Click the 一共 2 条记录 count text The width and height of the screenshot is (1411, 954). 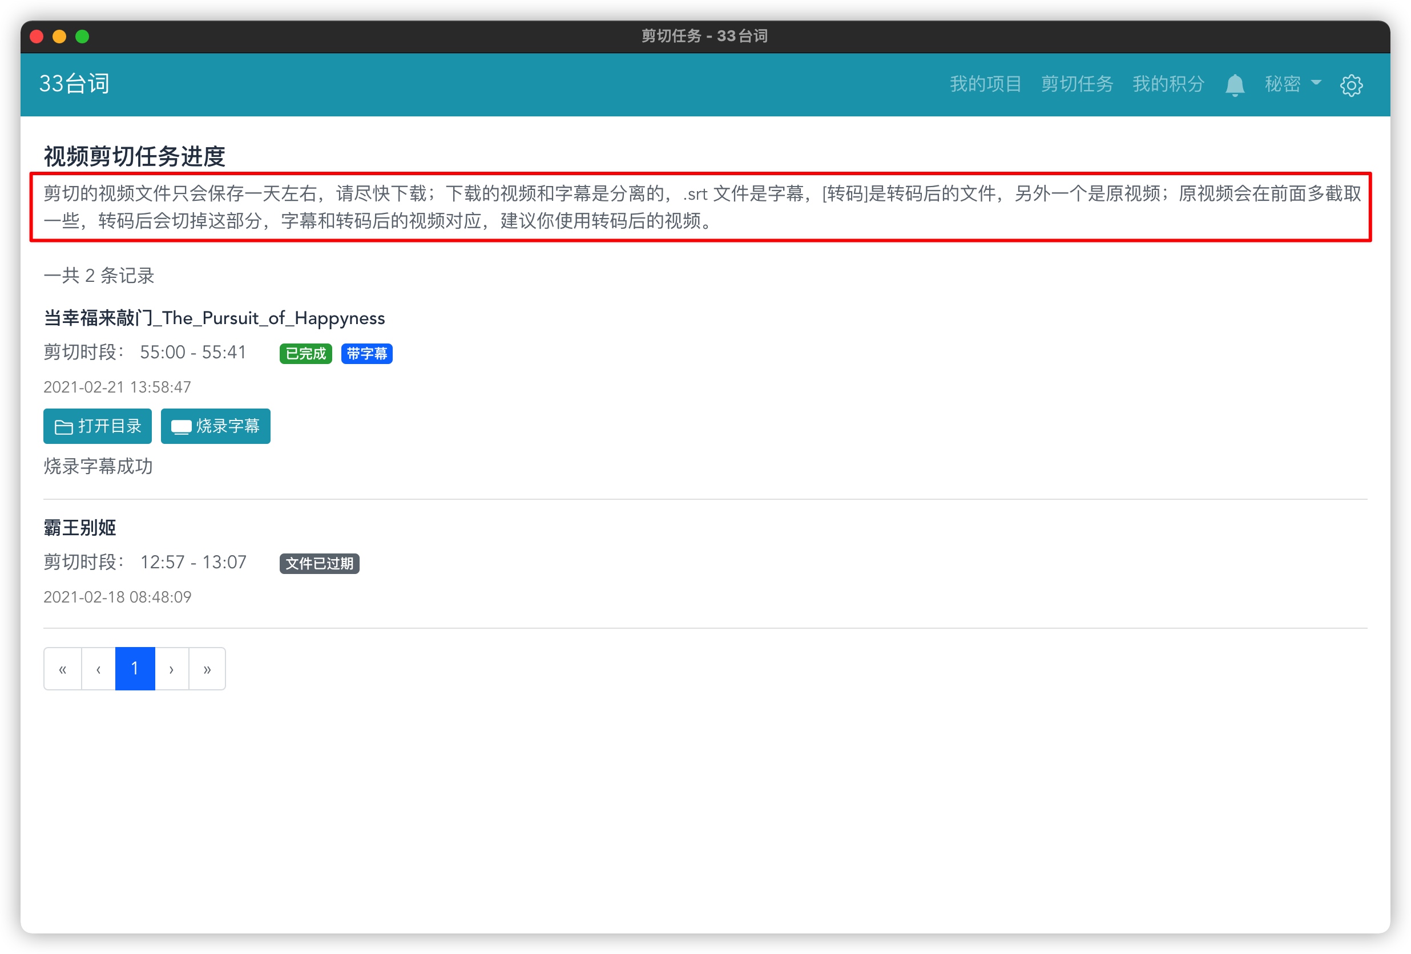point(99,276)
